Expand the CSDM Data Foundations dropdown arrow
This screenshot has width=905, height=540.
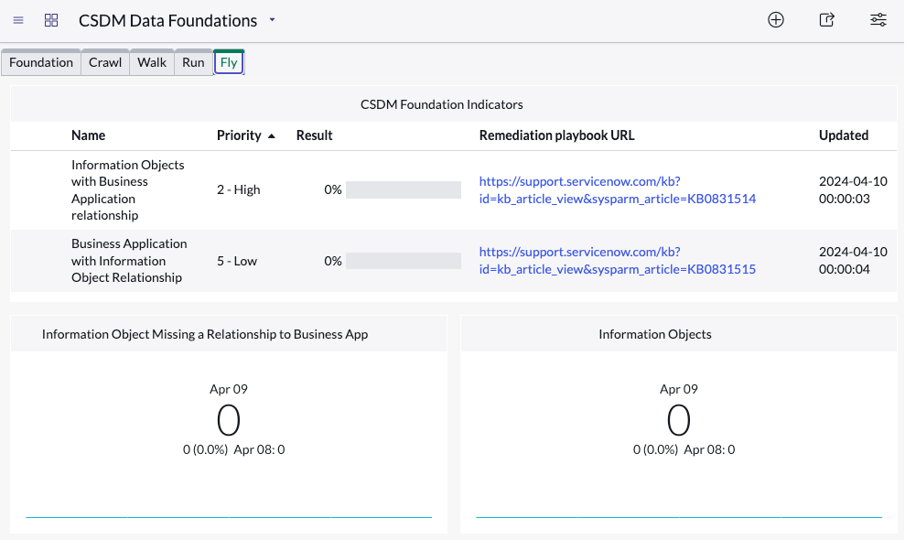(x=273, y=19)
